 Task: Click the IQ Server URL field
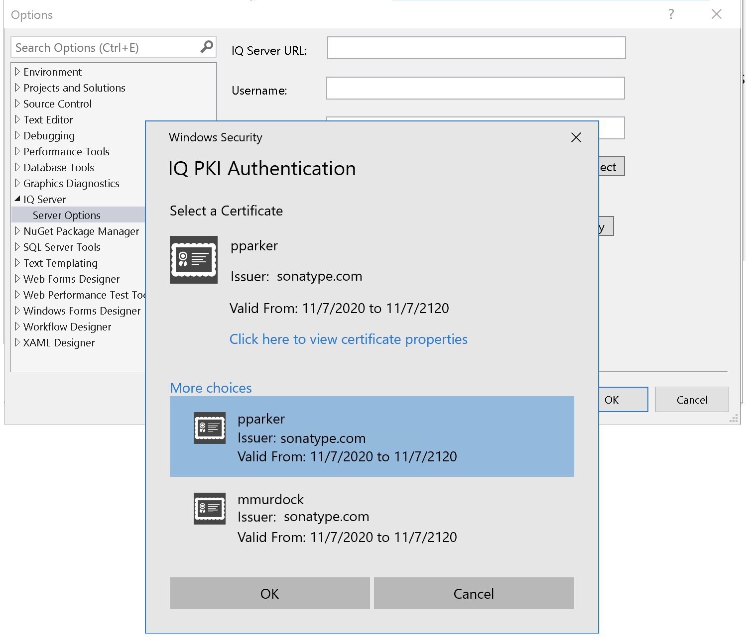[477, 48]
